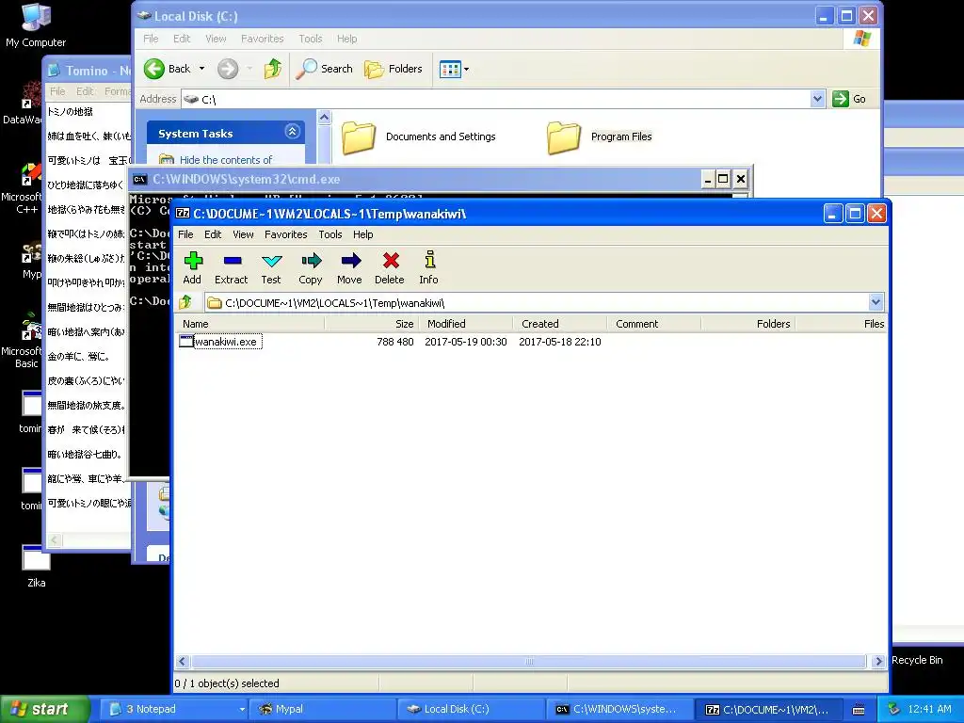The image size is (964, 723).
Task: Open Tools menu in Local Disk window
Action: coord(311,39)
